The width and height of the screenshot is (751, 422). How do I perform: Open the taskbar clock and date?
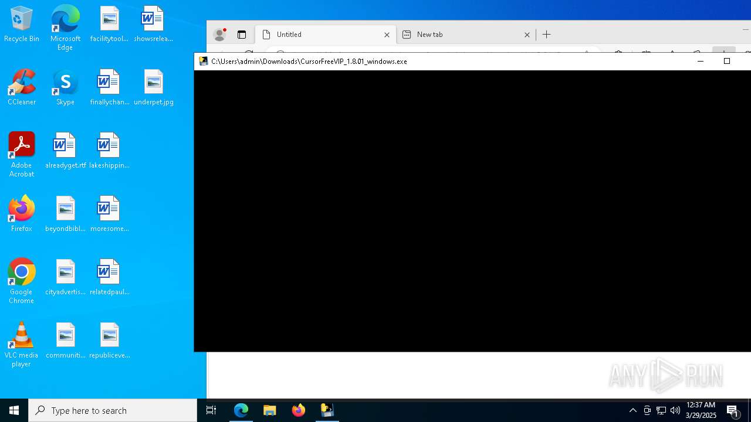click(701, 410)
